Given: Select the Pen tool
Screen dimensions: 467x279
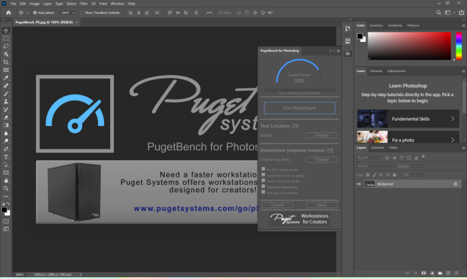Looking at the screenshot, I should coord(6,149).
